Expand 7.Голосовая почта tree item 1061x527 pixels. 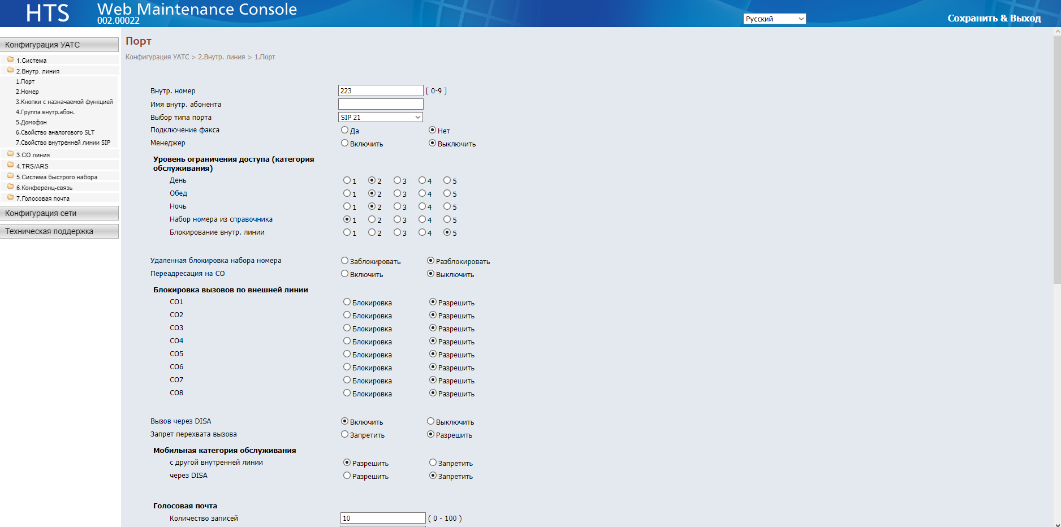(43, 198)
